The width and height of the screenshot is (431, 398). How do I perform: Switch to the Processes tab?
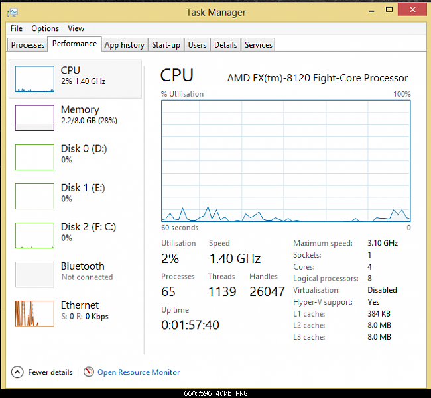(28, 45)
